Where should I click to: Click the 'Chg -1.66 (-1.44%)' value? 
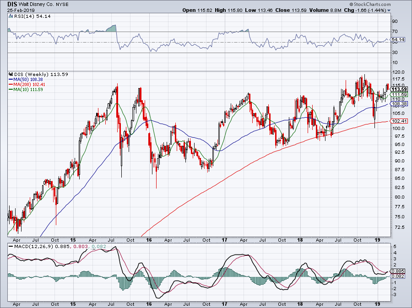coord(365,10)
